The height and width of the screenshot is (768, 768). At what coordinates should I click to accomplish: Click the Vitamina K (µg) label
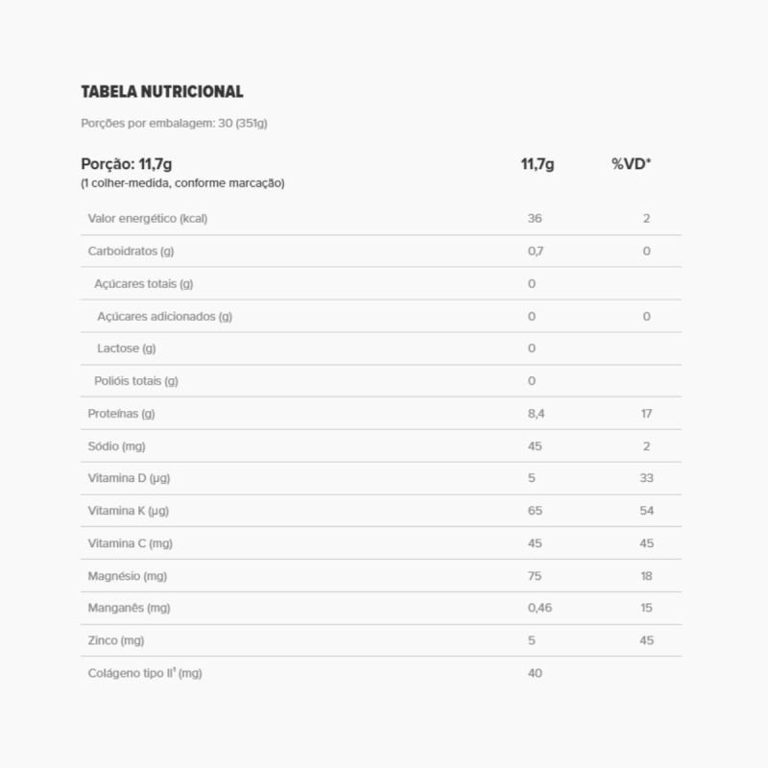129,511
